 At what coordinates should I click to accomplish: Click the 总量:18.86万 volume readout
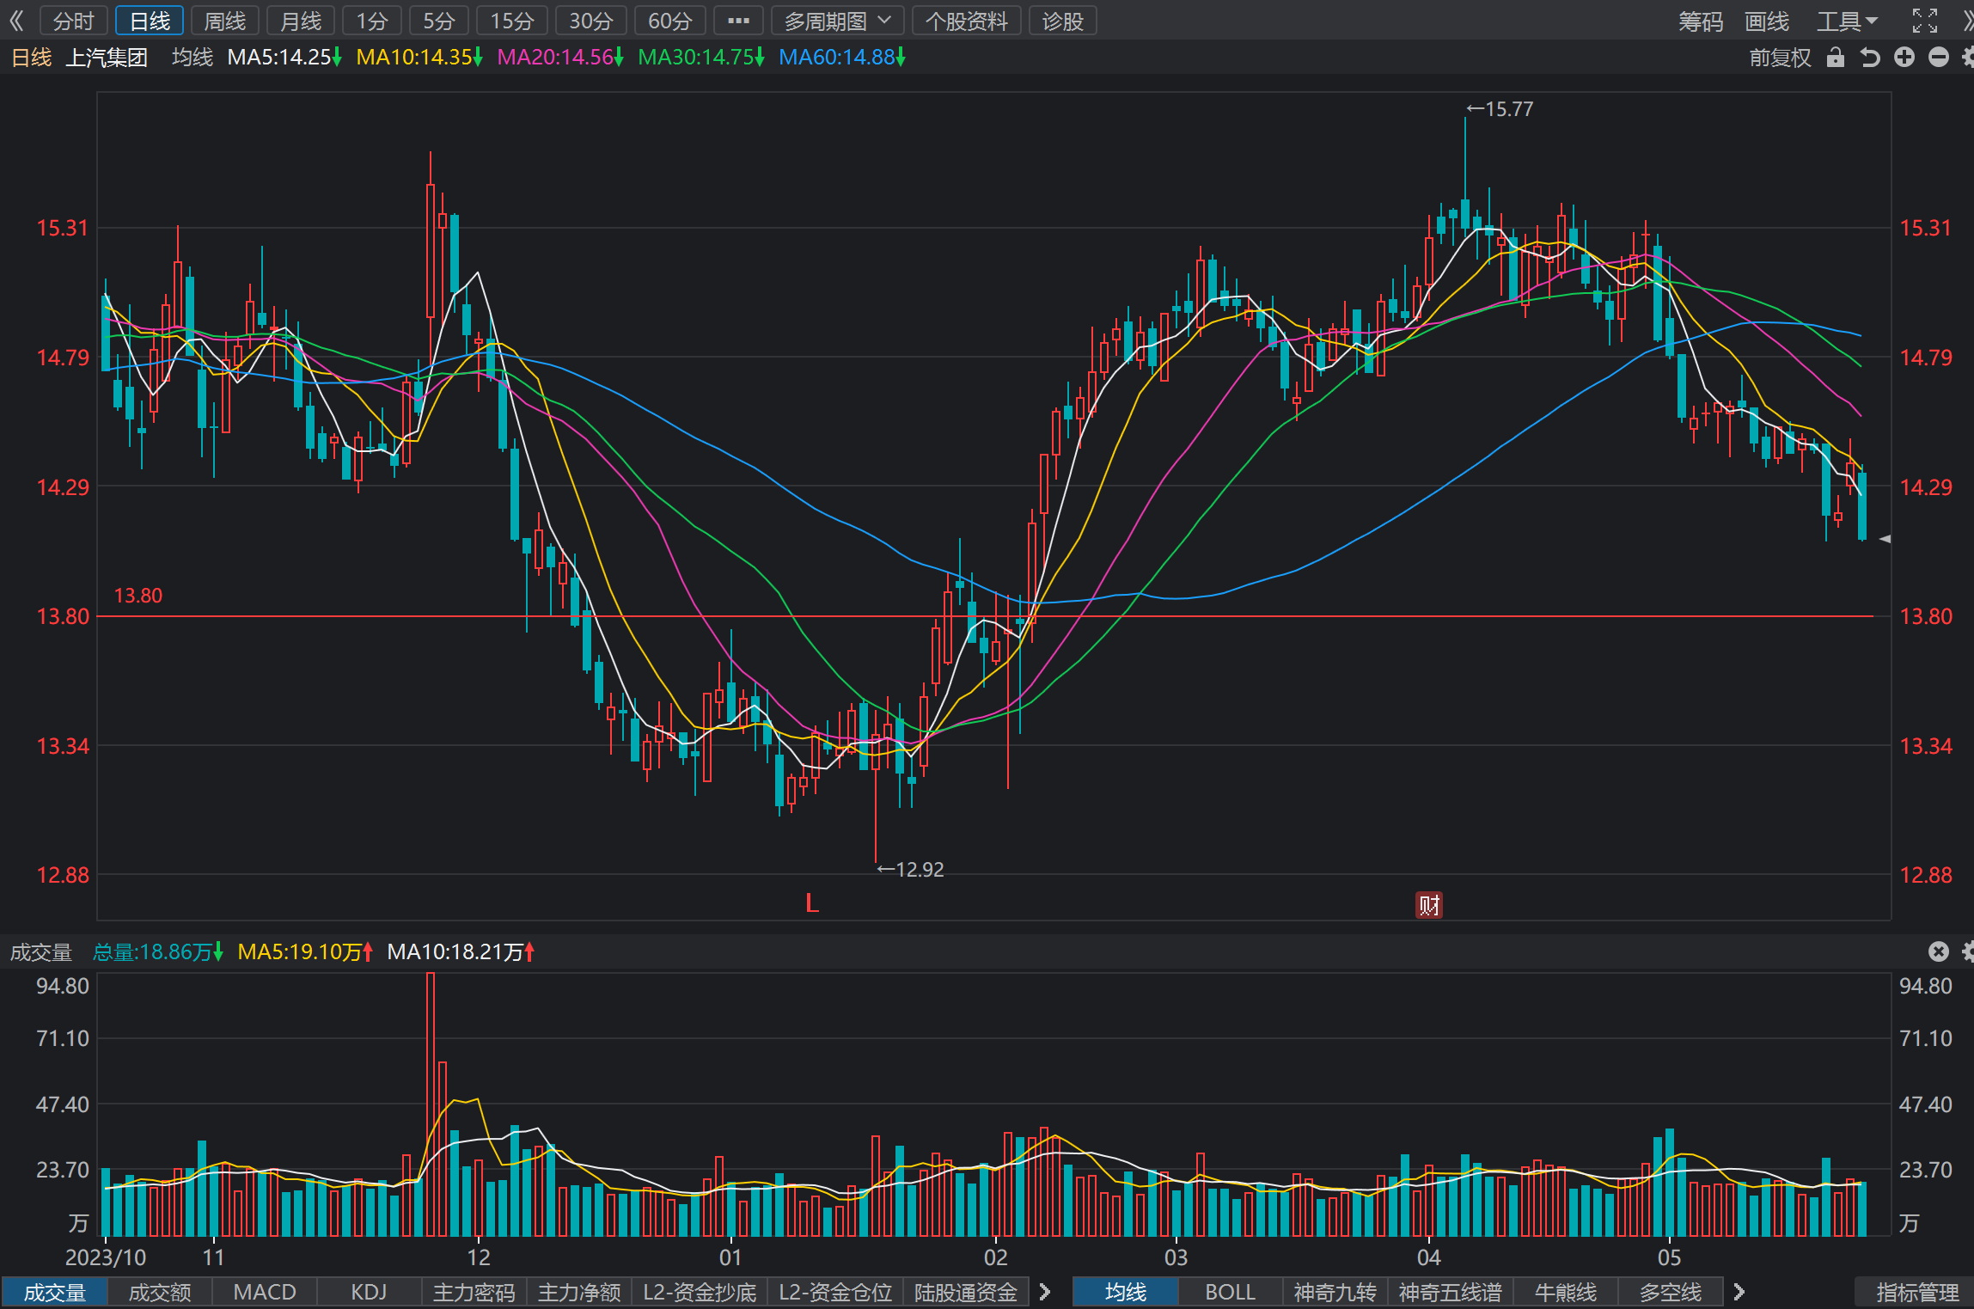[x=158, y=952]
